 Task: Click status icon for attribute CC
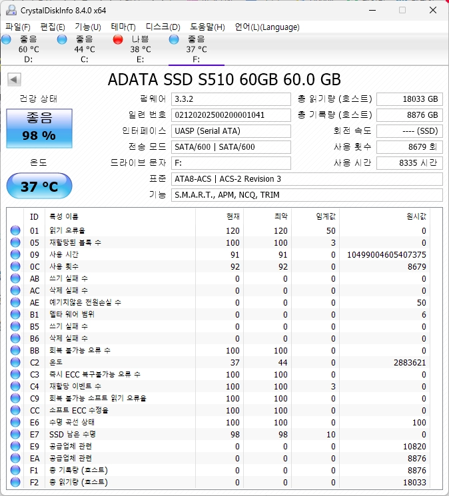pyautogui.click(x=15, y=410)
